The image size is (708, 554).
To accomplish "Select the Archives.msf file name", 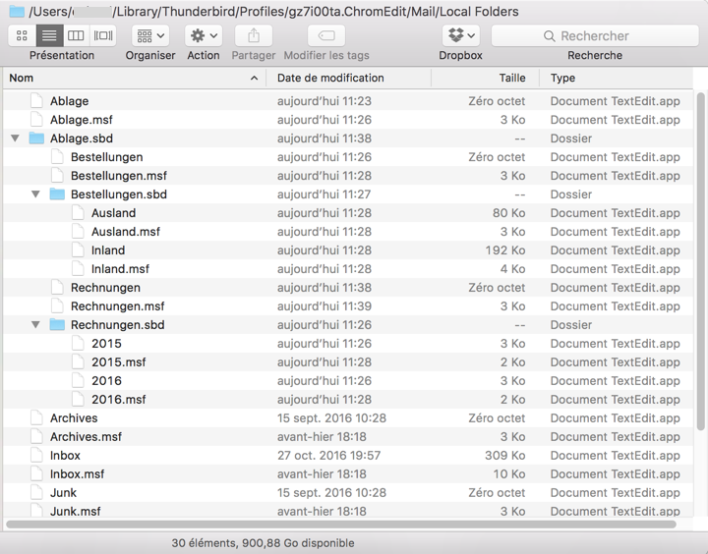I will coord(86,437).
